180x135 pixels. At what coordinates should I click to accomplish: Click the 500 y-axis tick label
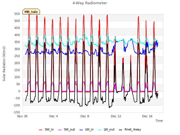(17, 21)
